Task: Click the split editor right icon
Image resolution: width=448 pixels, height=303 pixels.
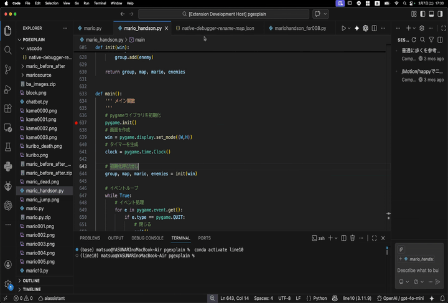Action: 374,28
